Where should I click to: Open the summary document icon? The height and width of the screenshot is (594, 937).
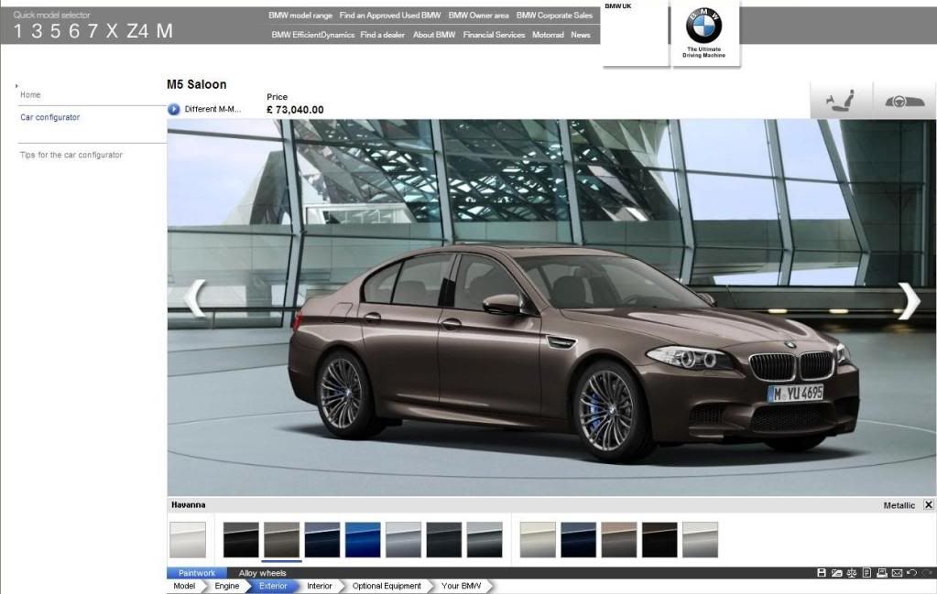point(866,573)
